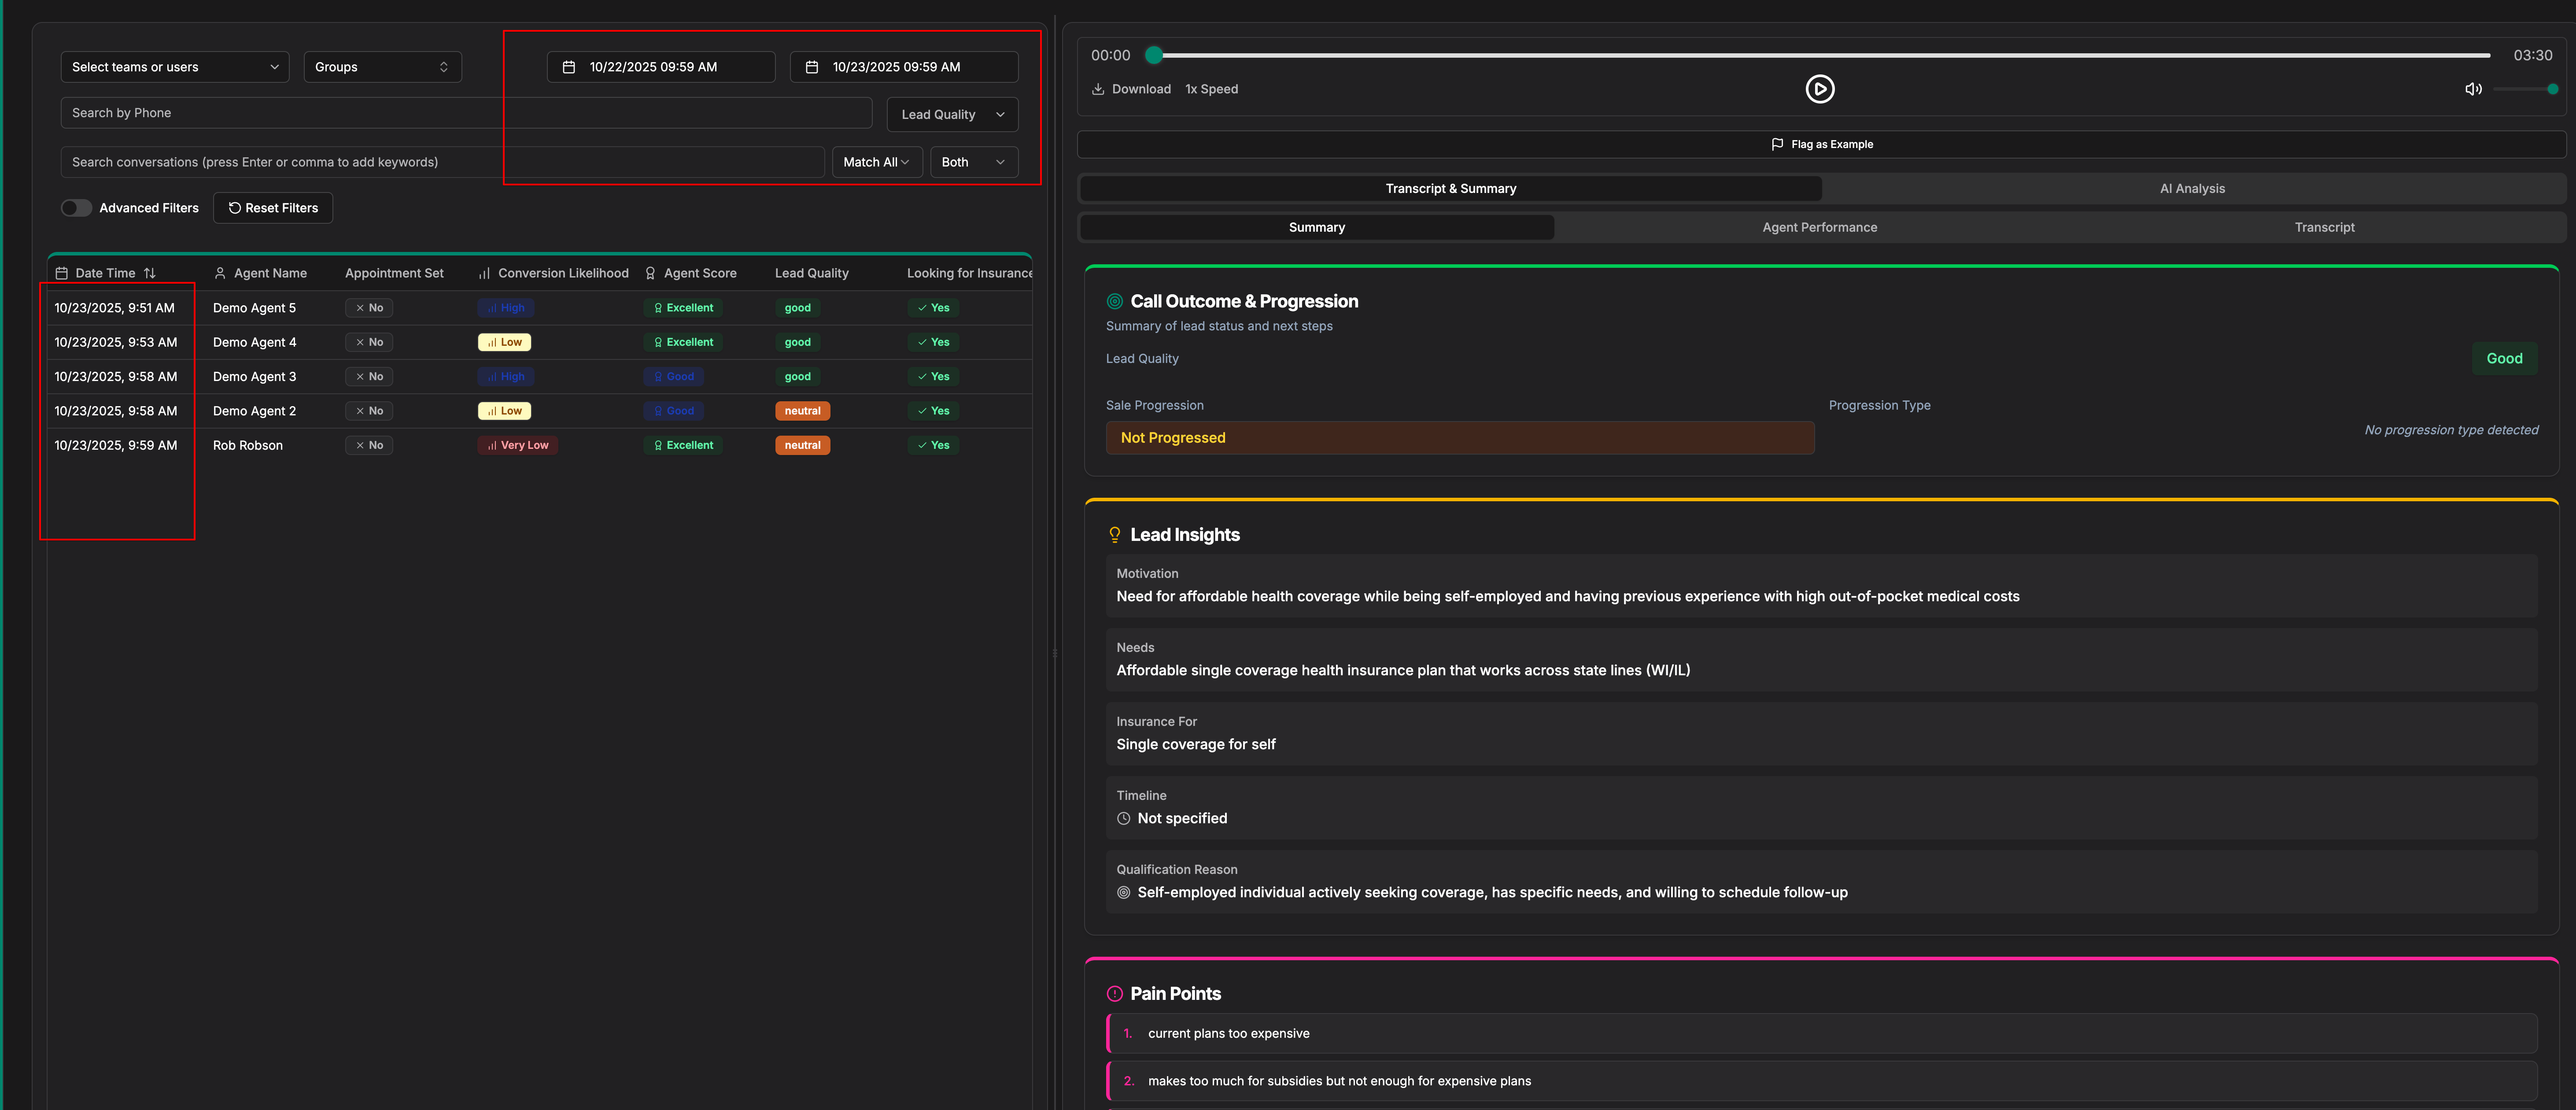Open the Agent Performance tab
Viewport: 2576px width, 1110px height.
click(x=1819, y=227)
